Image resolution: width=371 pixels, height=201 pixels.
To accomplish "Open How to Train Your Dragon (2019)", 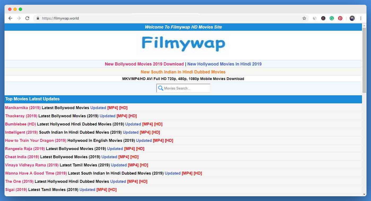I will click(x=36, y=141).
